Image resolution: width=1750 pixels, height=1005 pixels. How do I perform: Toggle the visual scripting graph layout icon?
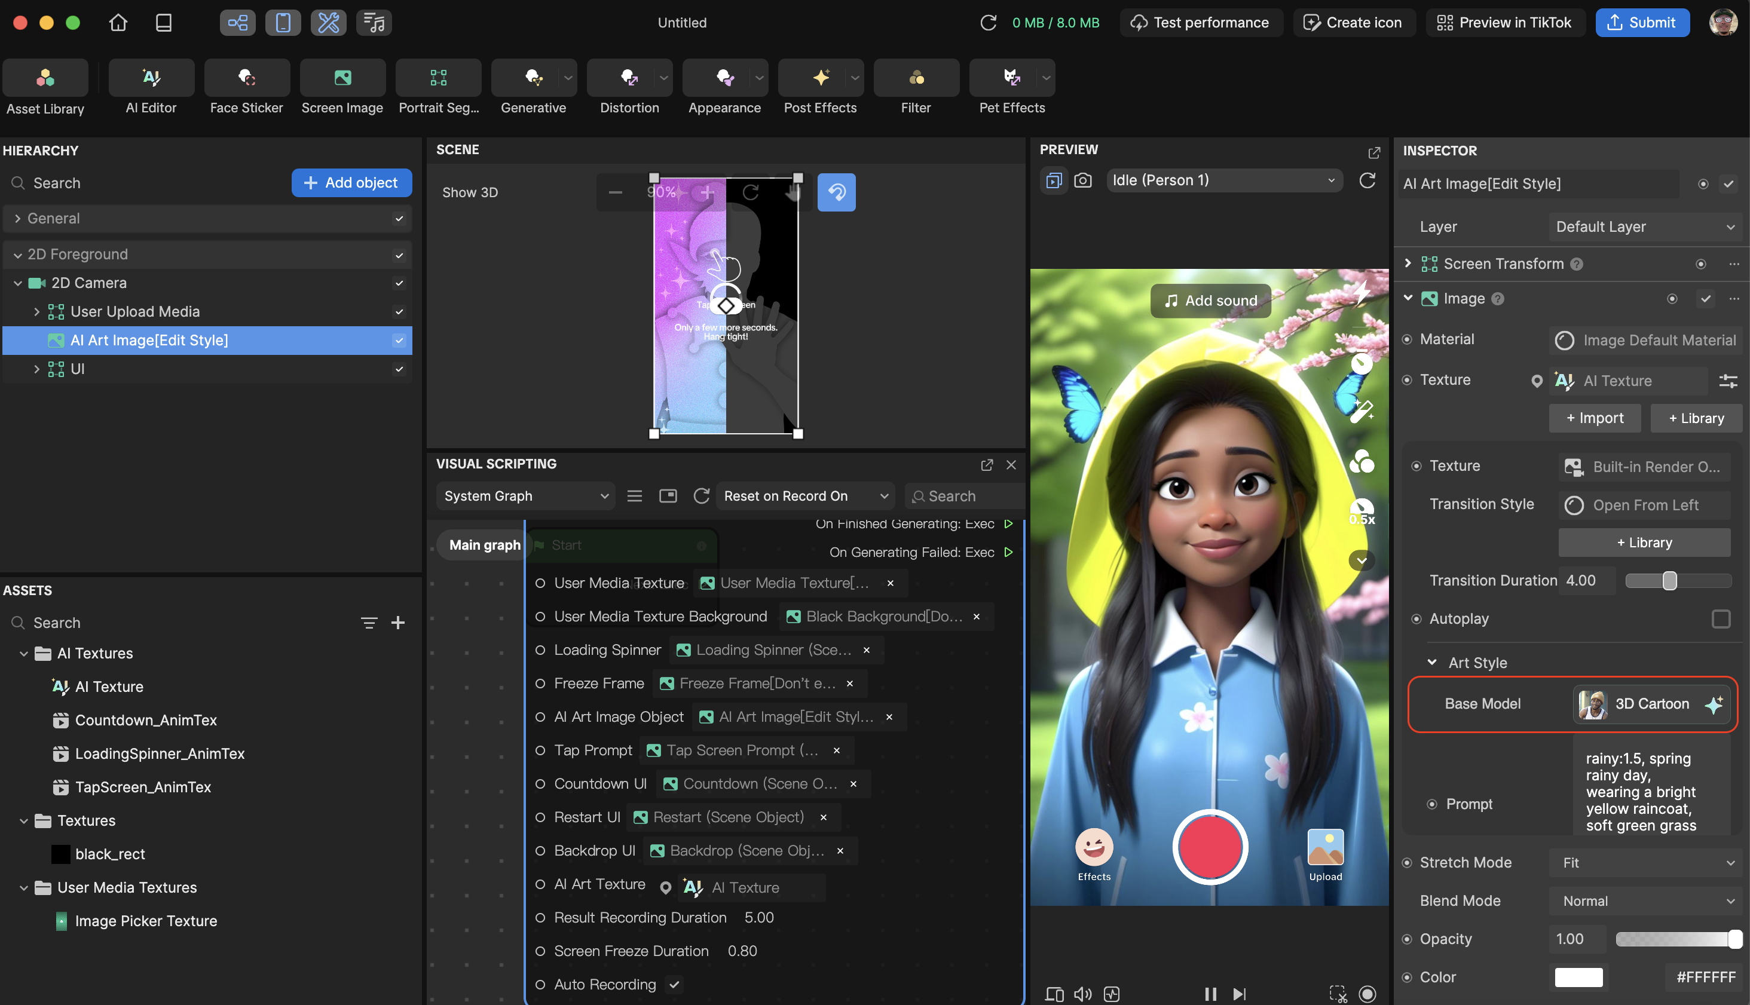[237, 23]
